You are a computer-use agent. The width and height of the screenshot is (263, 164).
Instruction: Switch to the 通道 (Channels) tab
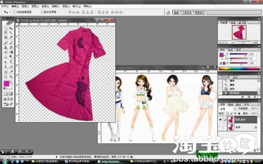(231, 104)
